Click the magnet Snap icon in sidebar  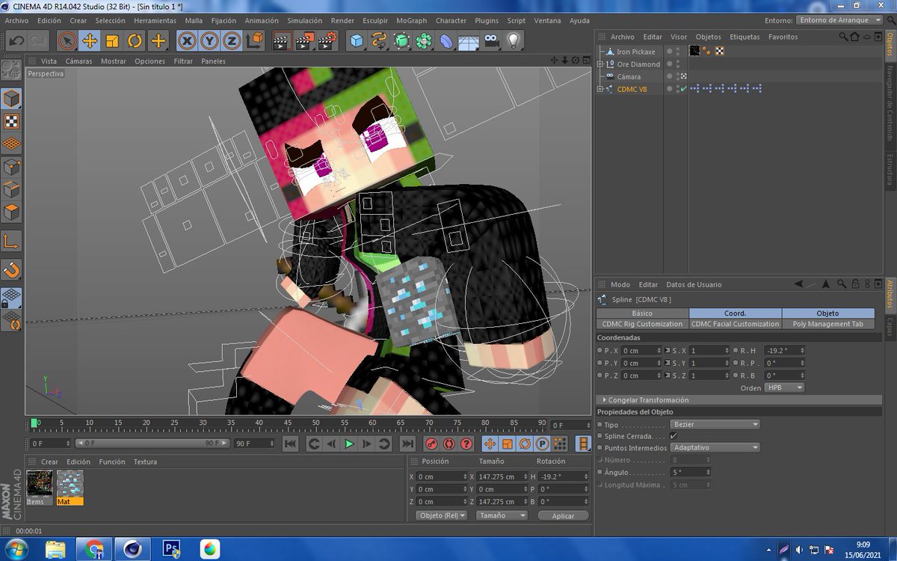click(x=11, y=269)
